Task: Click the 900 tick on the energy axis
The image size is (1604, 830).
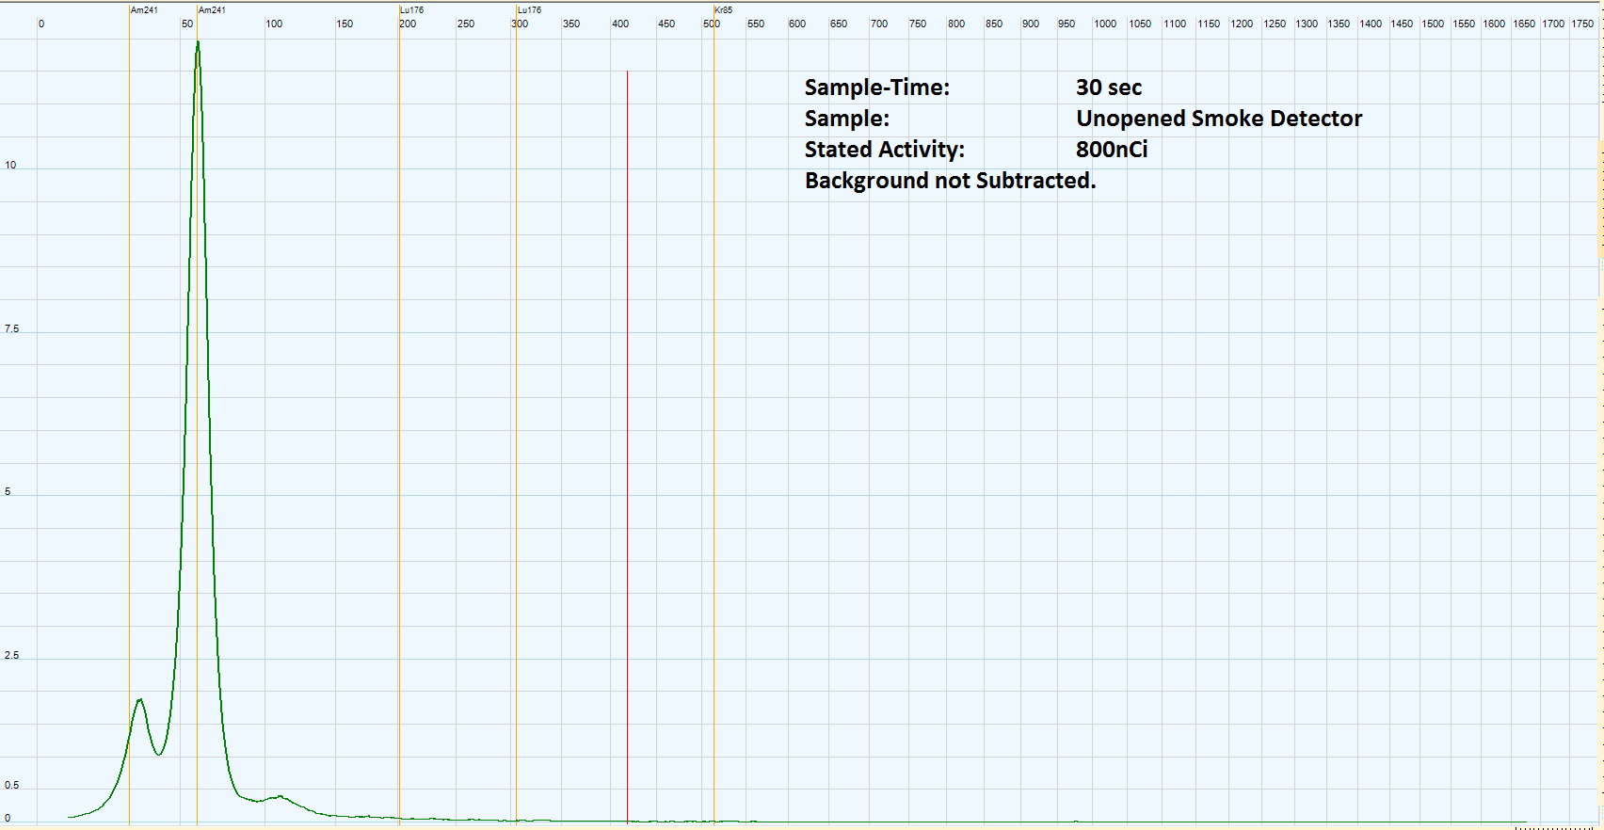Action: point(1031,24)
